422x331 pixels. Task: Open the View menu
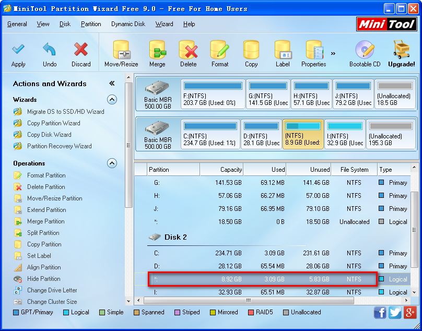tap(43, 24)
